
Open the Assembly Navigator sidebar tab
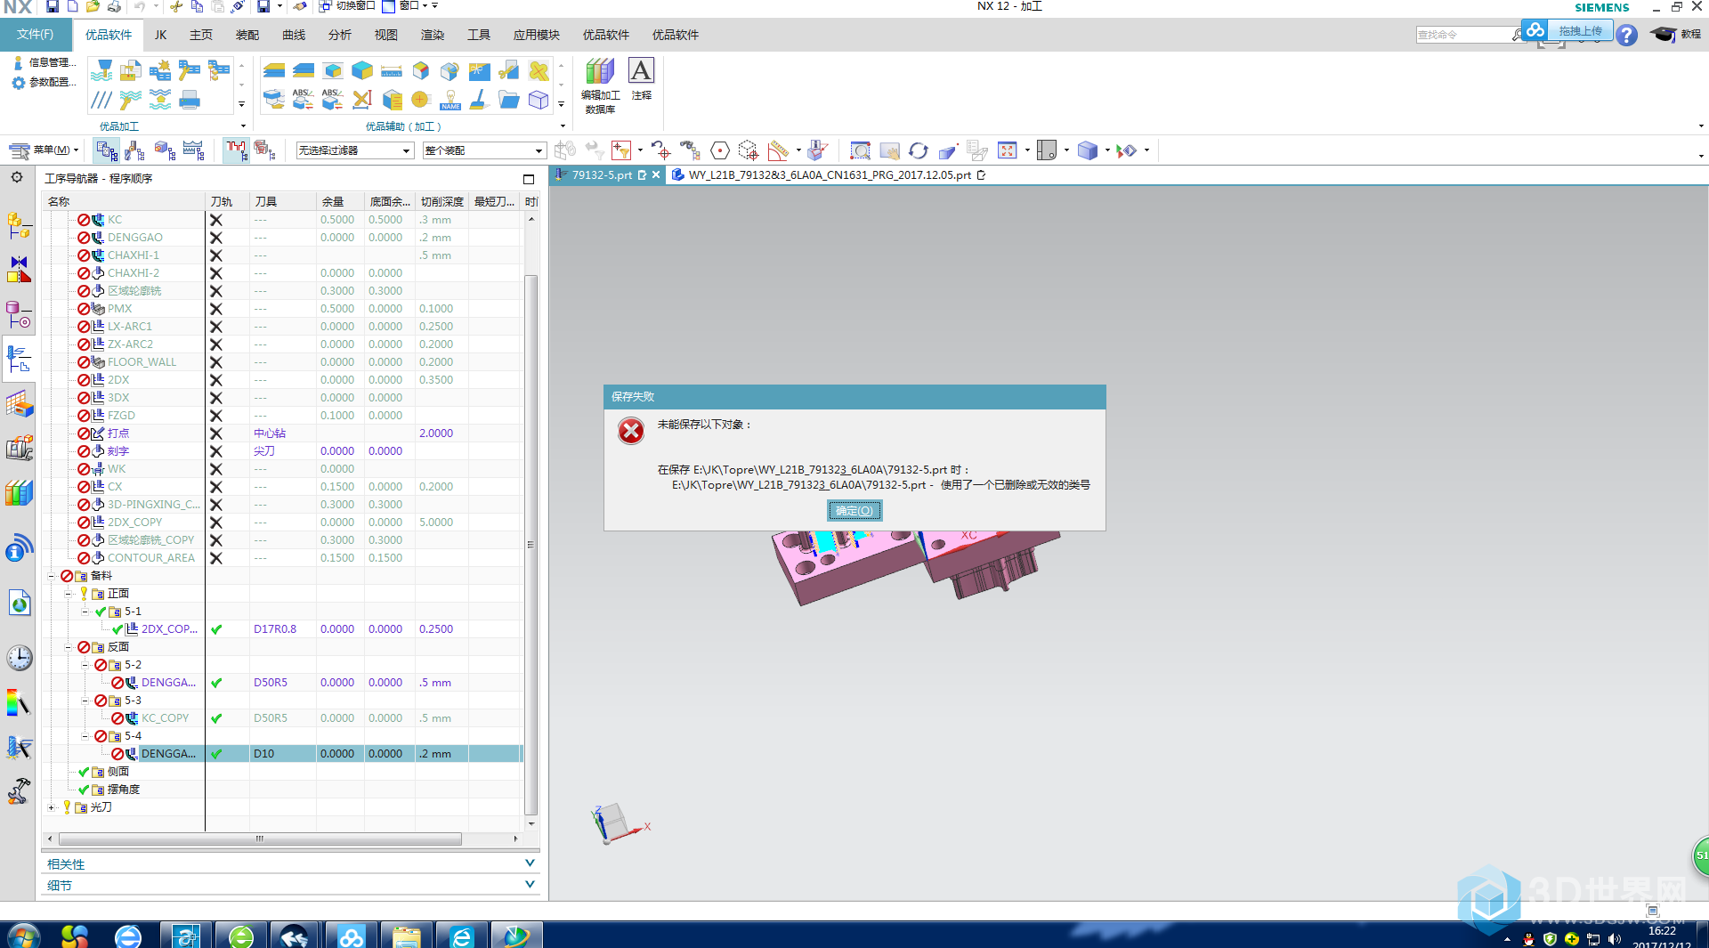coord(19,226)
